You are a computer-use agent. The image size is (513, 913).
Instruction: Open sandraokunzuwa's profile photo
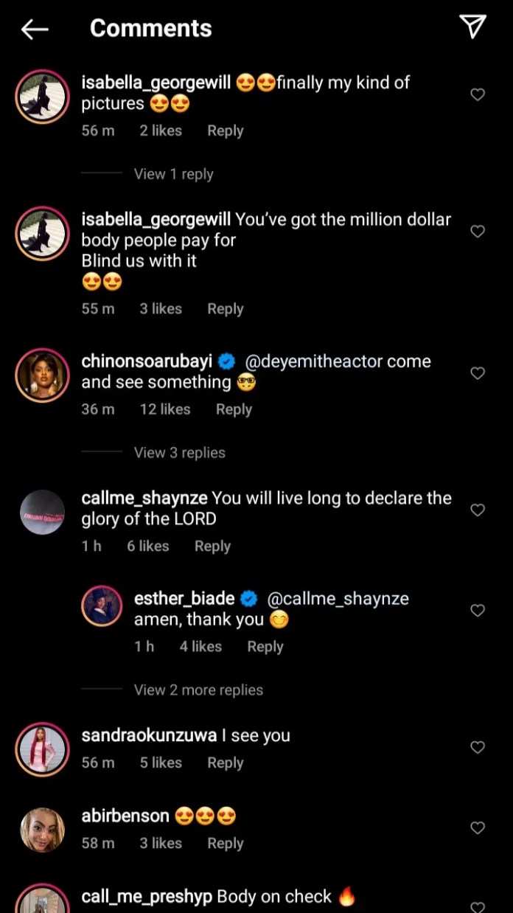[x=42, y=749]
